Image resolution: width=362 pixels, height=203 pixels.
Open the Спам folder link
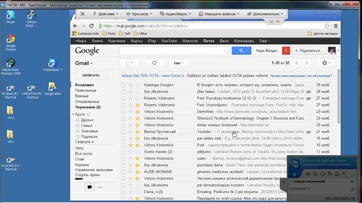coord(79,159)
